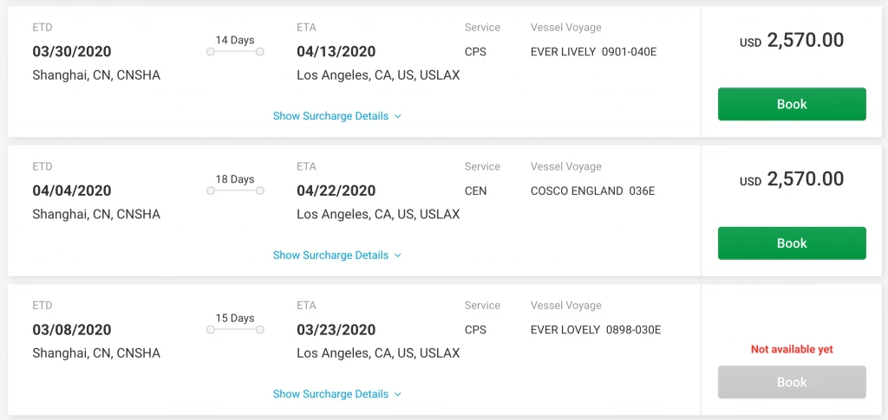This screenshot has height=420, width=888.
Task: Click the ETD date 03/30/2020
Action: [72, 52]
